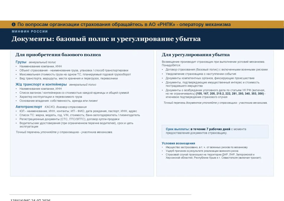Click 'Максимальная стоимость груза на одном ТС' bullet
The height and width of the screenshot is (201, 284).
coord(75,74)
